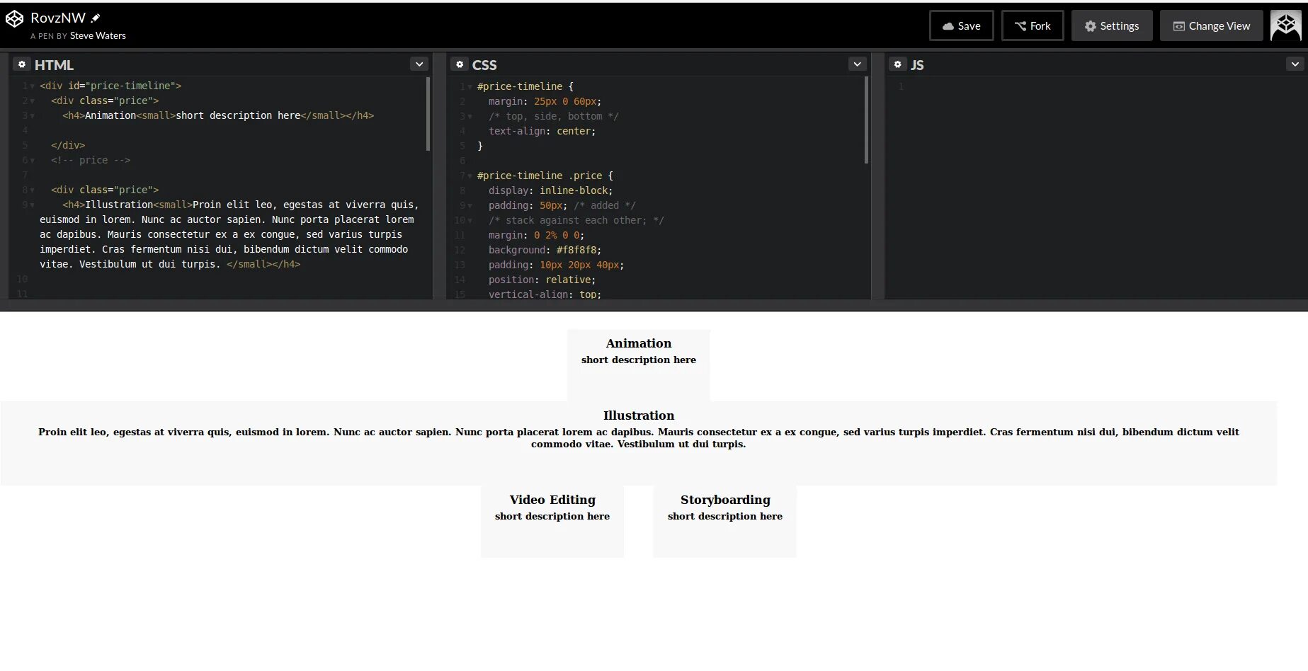Click the HTML panel title
Viewport: 1308px width, 671px height.
click(54, 65)
